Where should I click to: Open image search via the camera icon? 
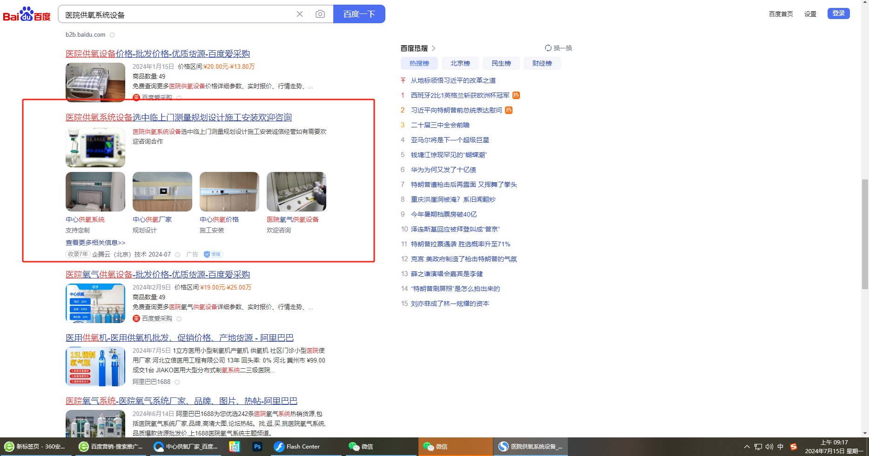click(x=320, y=14)
